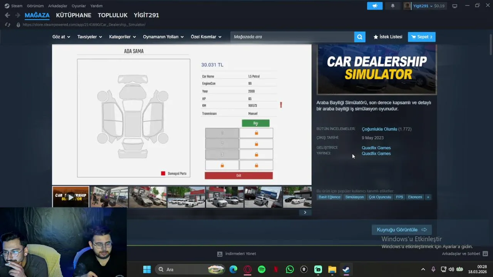Go back with the Steam back arrow

pos(7,15)
